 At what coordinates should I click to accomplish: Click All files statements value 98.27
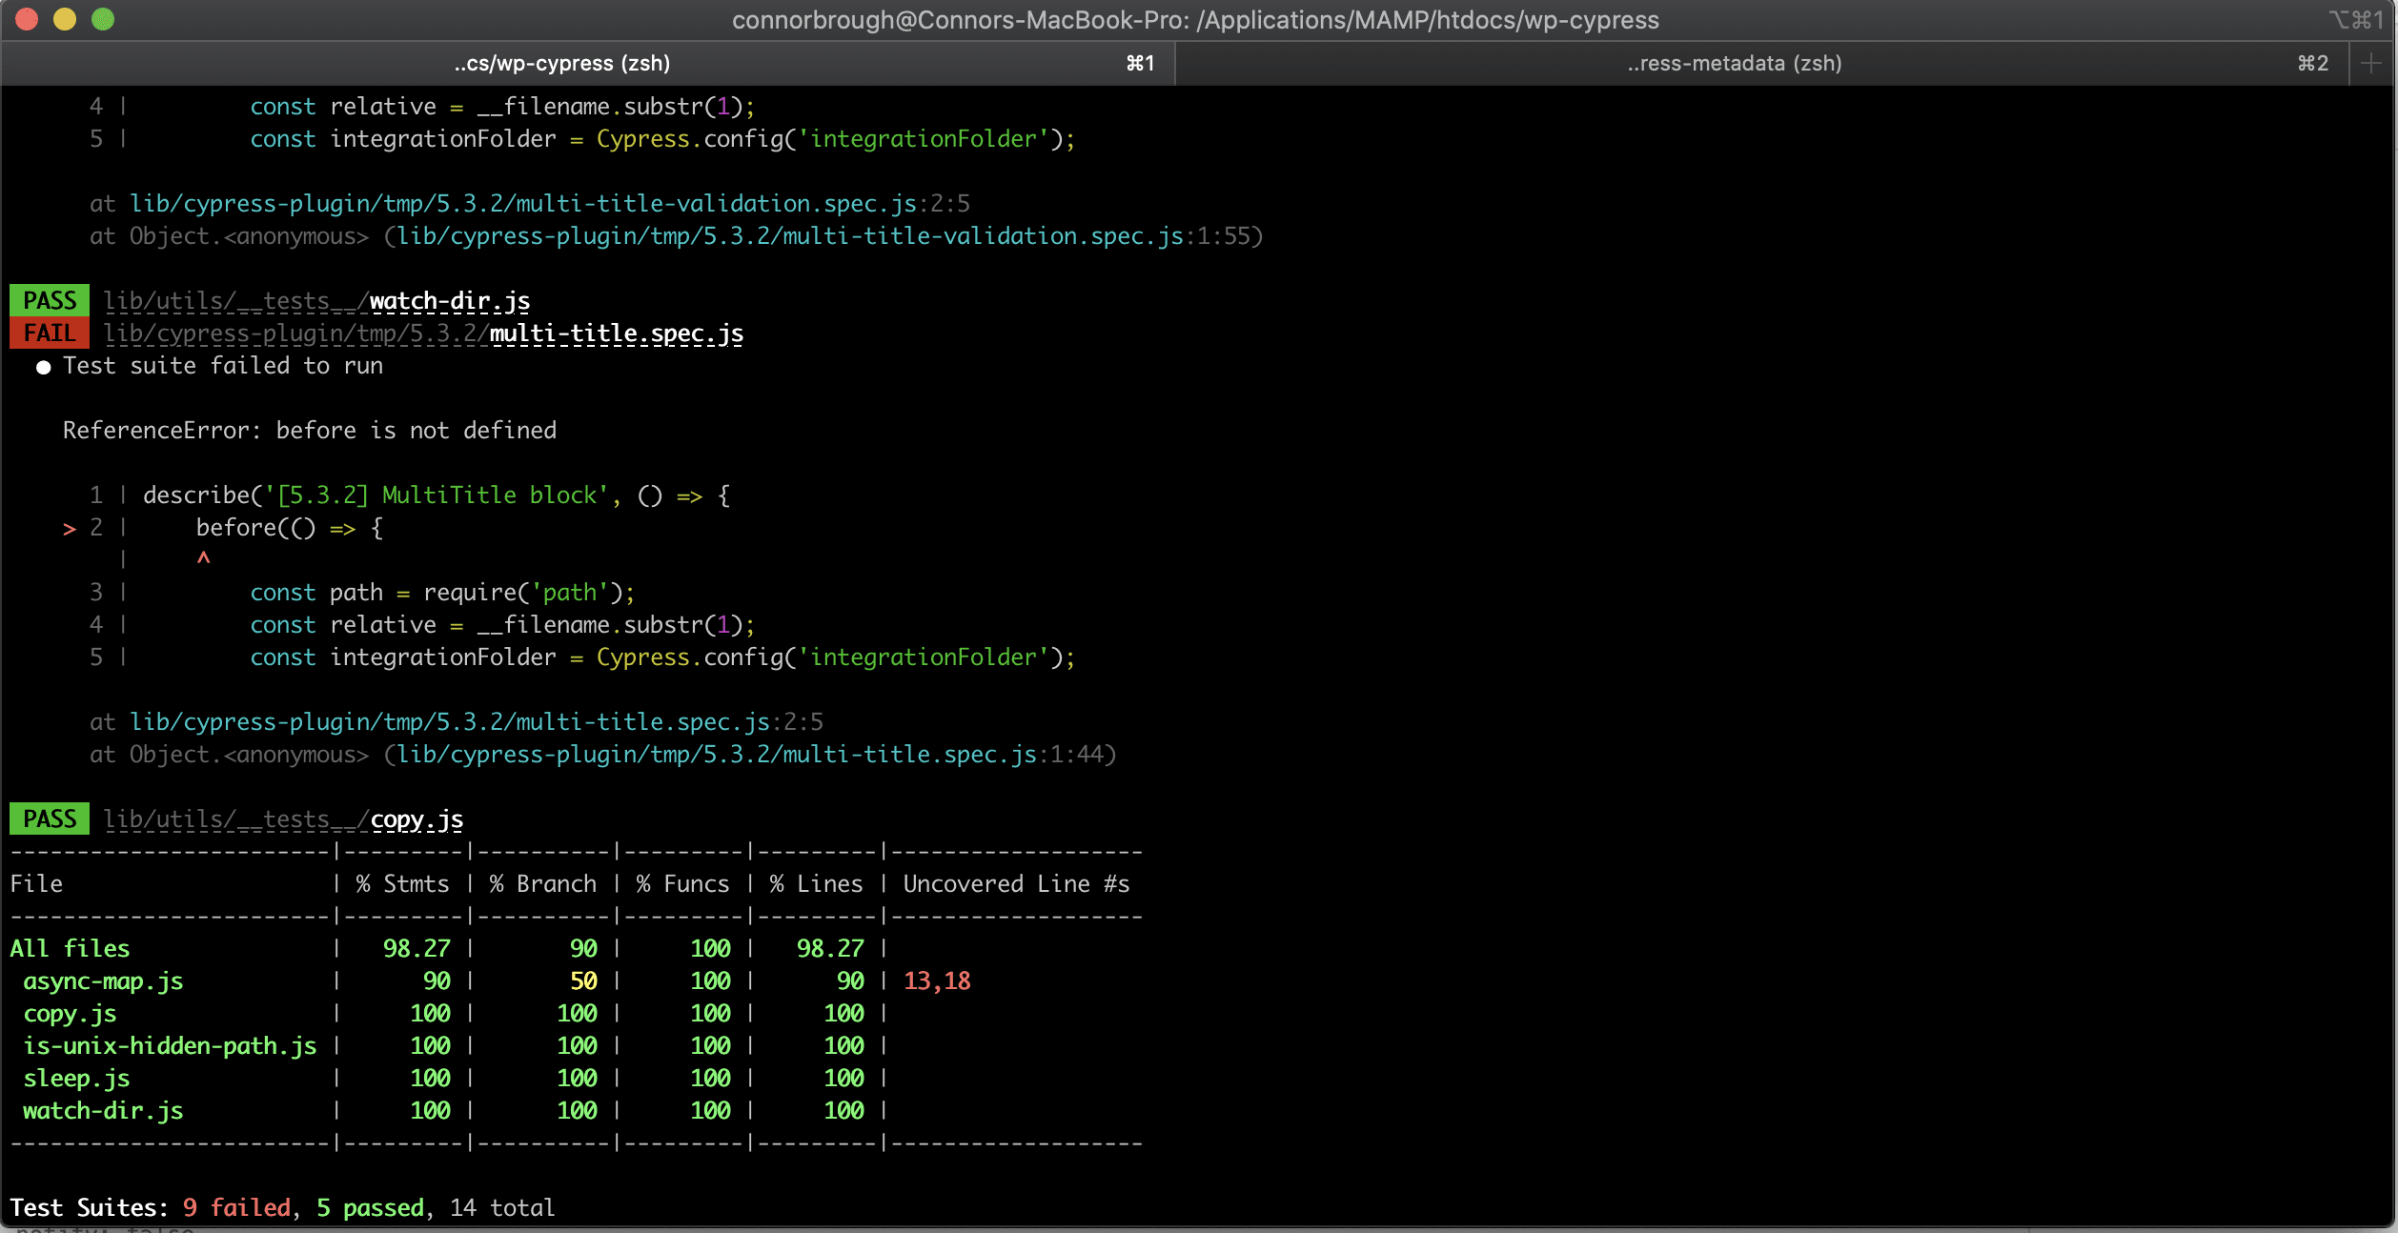pyautogui.click(x=417, y=949)
